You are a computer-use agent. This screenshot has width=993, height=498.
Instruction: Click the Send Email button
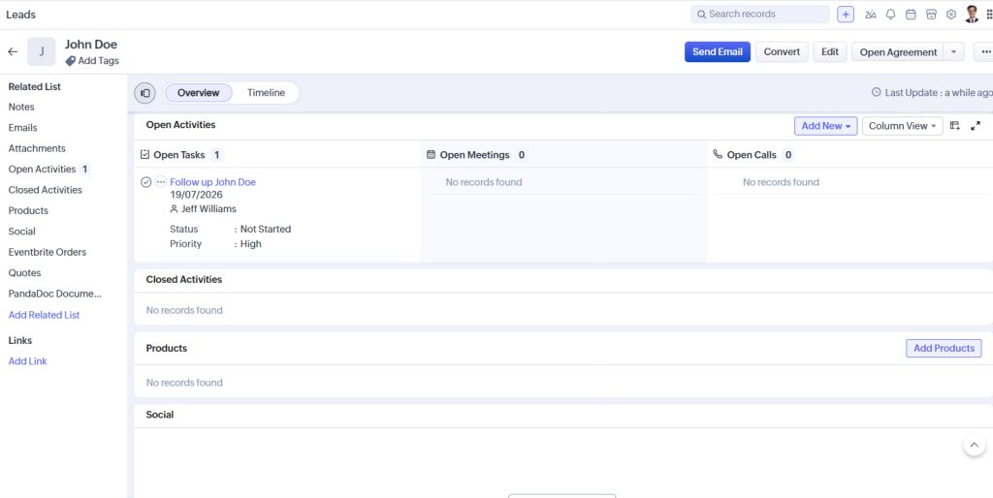point(718,52)
